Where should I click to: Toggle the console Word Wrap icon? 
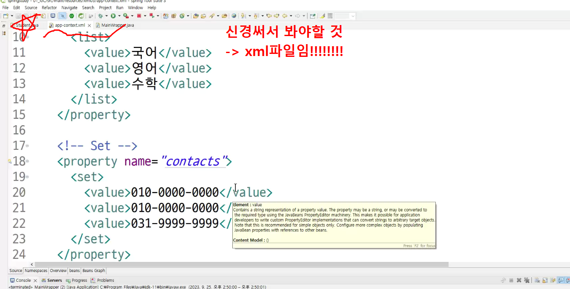(x=553, y=280)
